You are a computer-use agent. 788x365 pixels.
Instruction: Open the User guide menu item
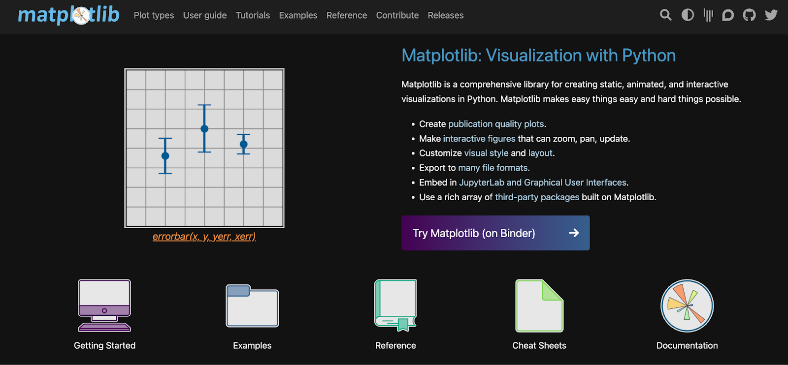click(205, 15)
